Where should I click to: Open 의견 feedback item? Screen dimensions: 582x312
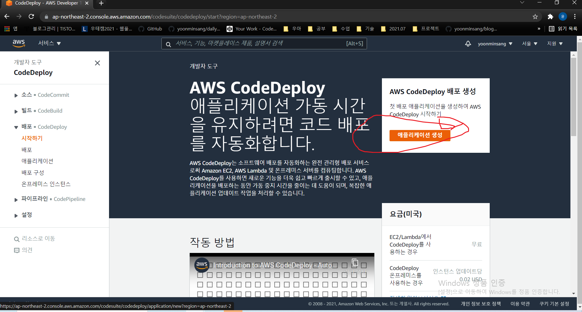pyautogui.click(x=23, y=250)
